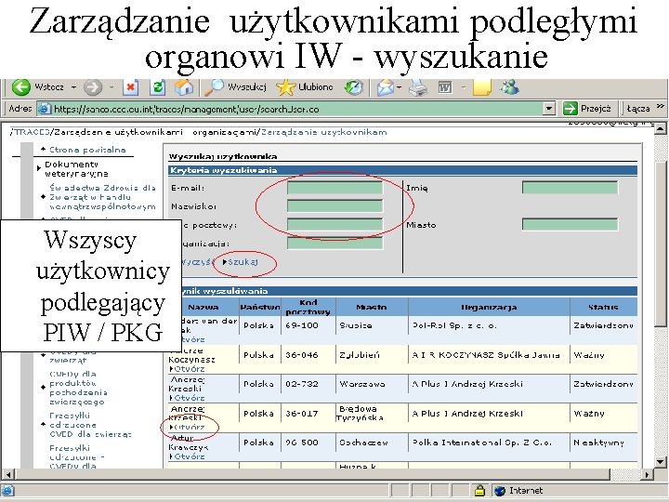Select Polka International Sp. Z O.o. cell

click(x=481, y=443)
